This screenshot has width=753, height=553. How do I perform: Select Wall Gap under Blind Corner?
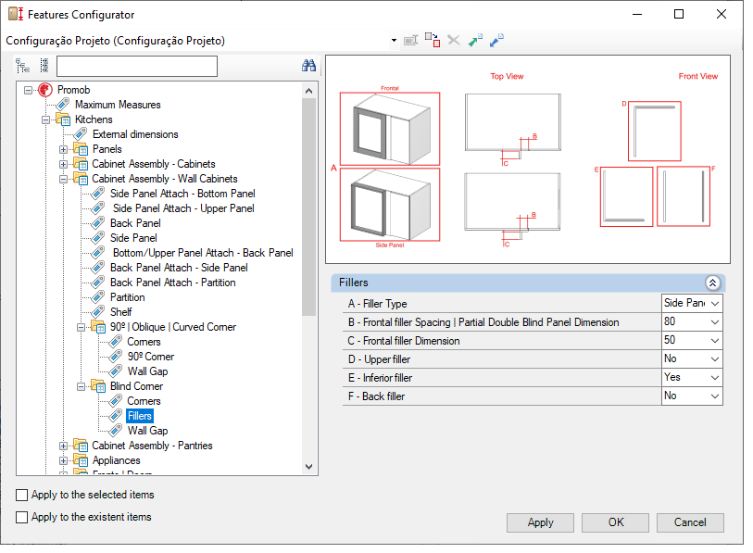click(147, 431)
